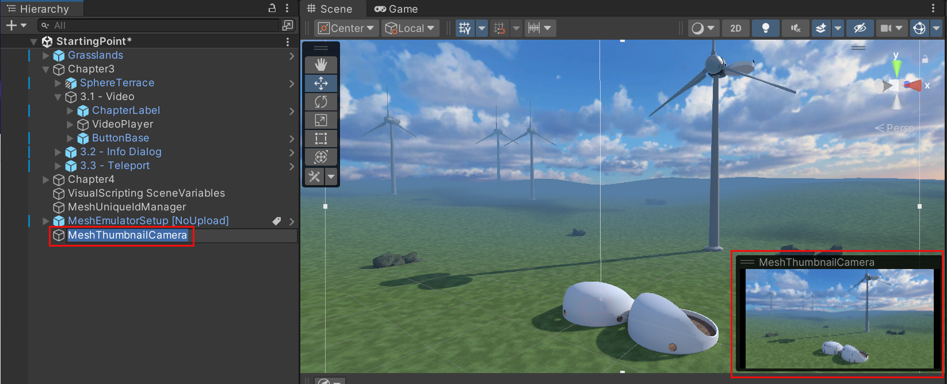The height and width of the screenshot is (384, 947).
Task: Toggle grid snapping icon
Action: [x=499, y=28]
